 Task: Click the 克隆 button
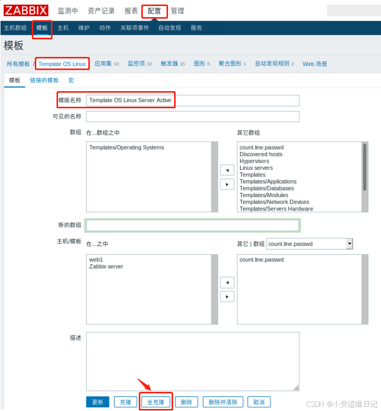pyautogui.click(x=126, y=402)
